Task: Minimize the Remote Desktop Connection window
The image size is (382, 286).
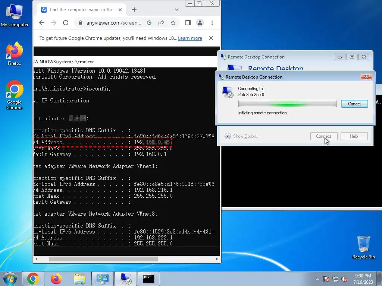Action: pos(339,57)
